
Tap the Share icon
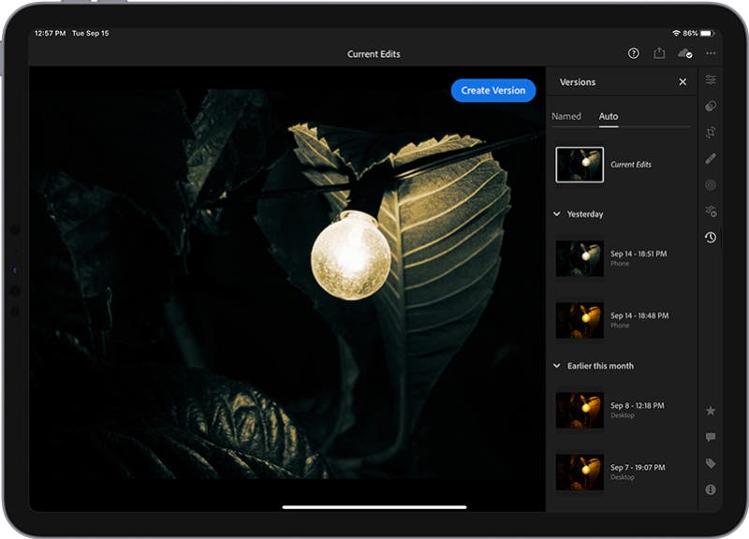658,54
